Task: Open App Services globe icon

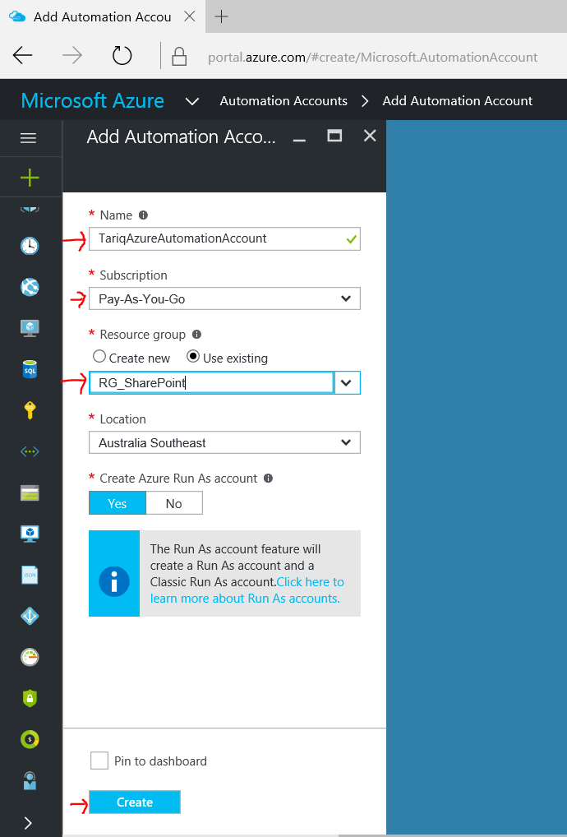Action: (30, 287)
